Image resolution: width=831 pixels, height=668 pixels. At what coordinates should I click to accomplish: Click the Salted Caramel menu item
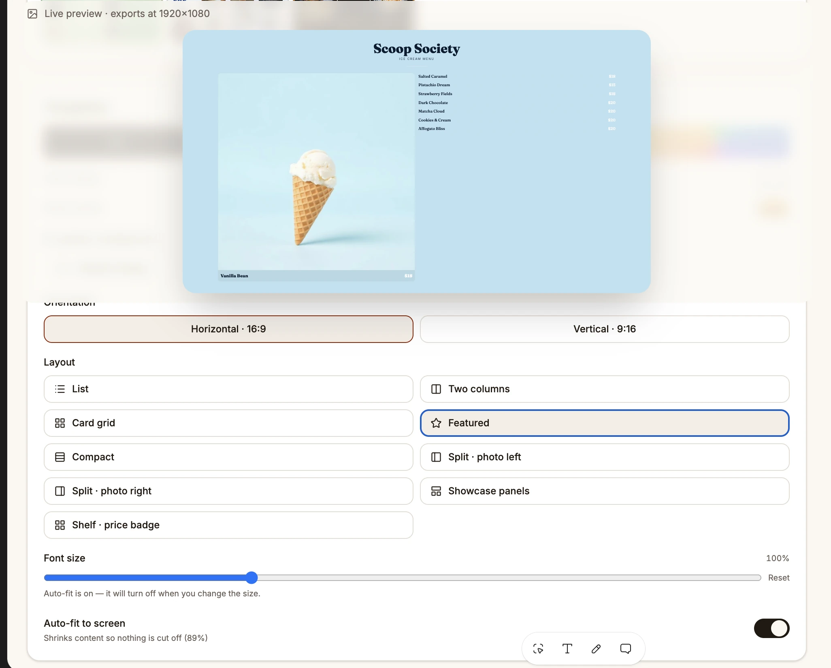(x=433, y=76)
